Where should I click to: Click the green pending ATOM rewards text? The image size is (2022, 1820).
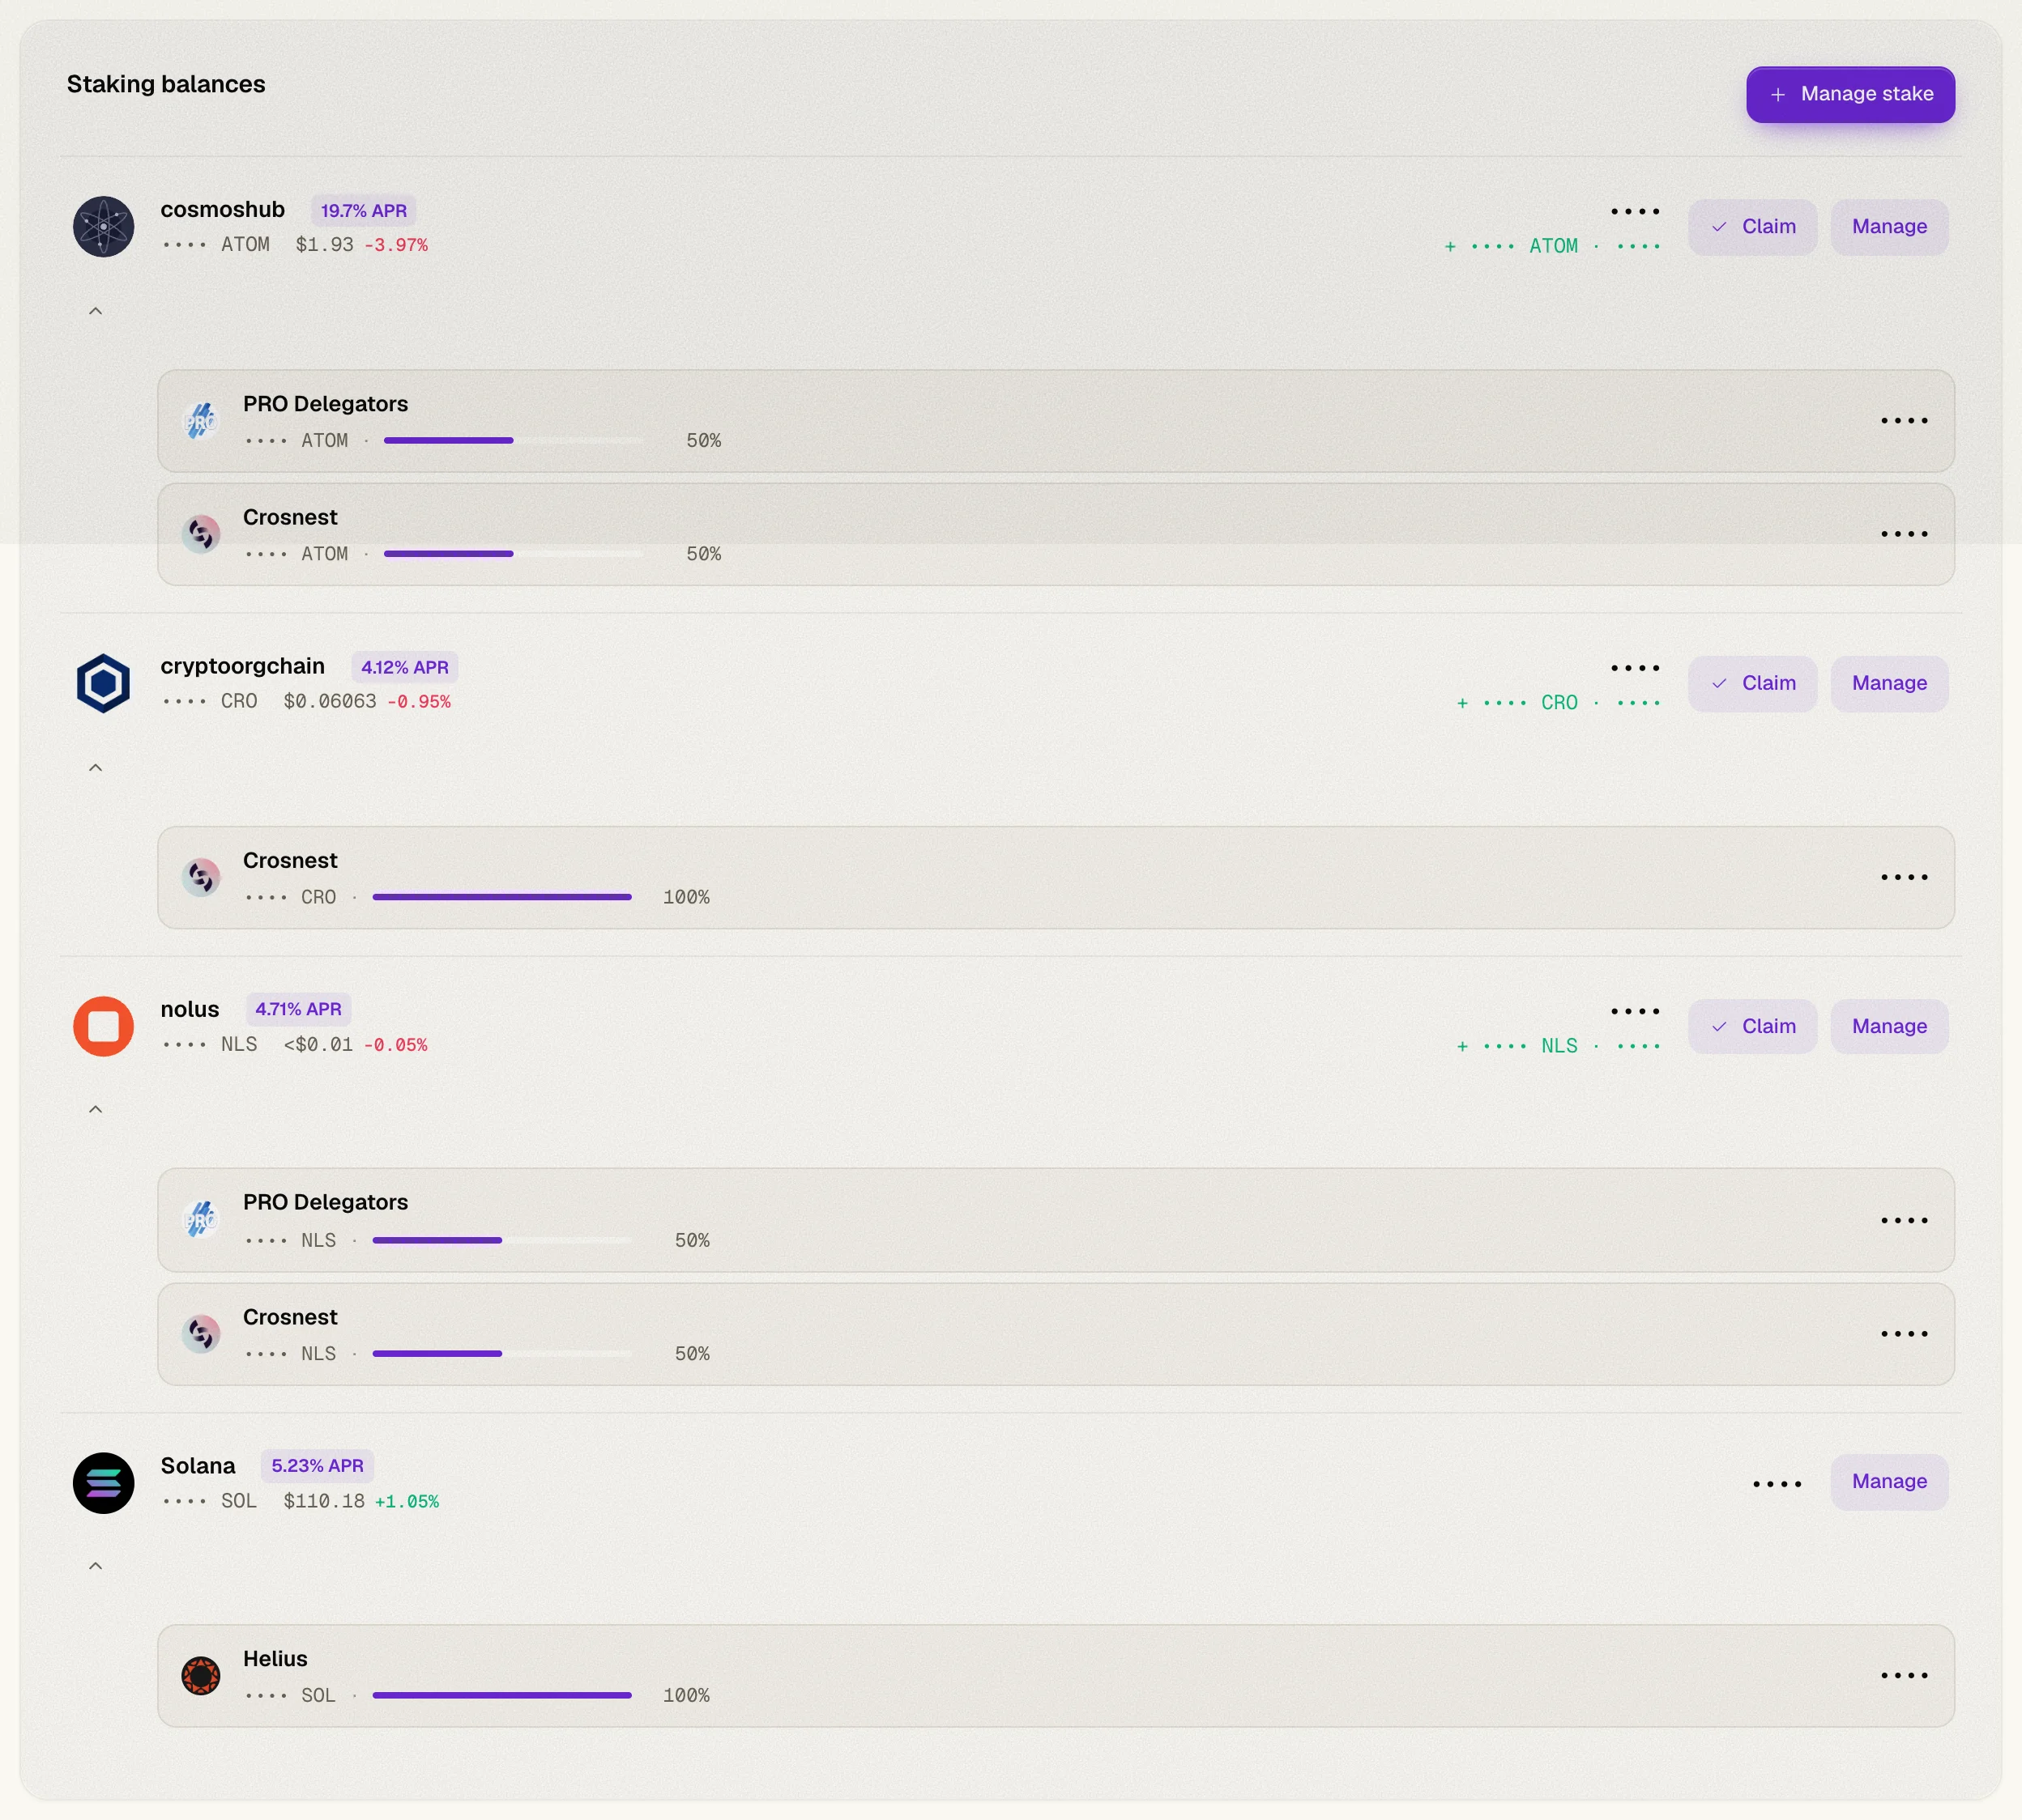click(1552, 246)
